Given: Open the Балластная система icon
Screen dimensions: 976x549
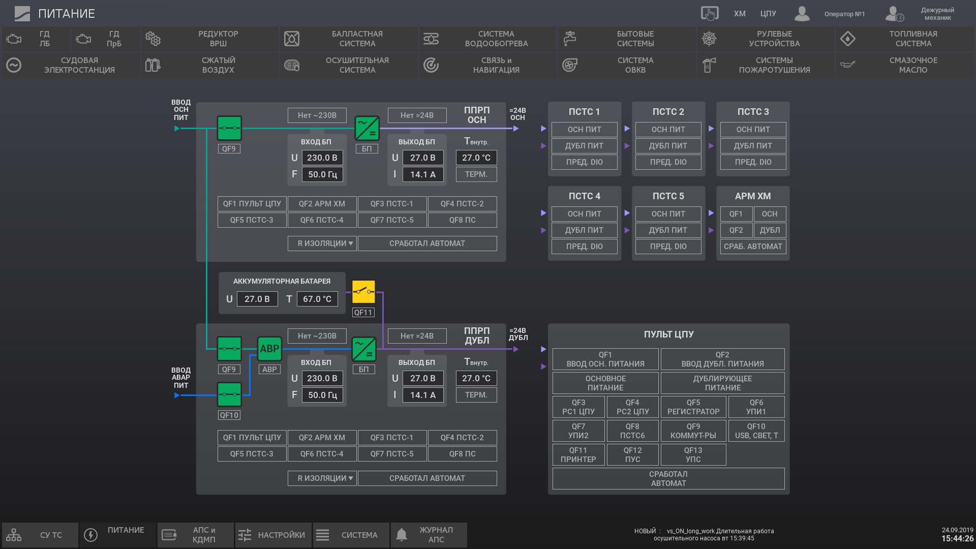Looking at the screenshot, I should tap(292, 39).
